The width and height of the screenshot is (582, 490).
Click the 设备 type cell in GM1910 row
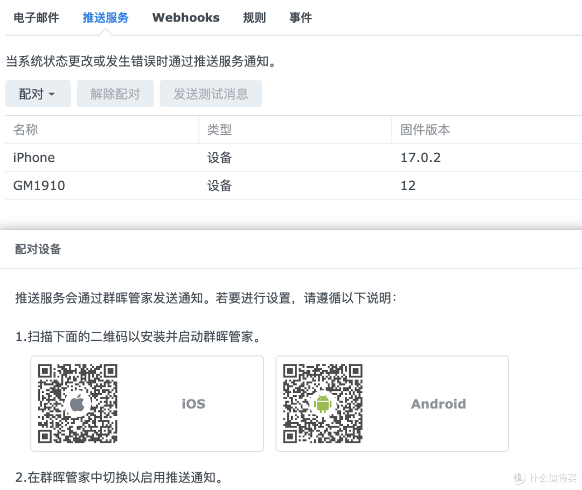point(219,185)
